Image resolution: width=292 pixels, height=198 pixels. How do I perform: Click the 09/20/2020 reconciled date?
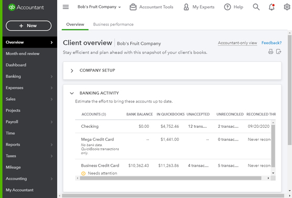coord(258,126)
